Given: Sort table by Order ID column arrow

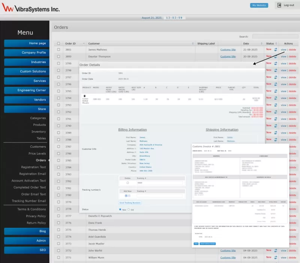Looking at the screenshot, I should click(84, 43).
